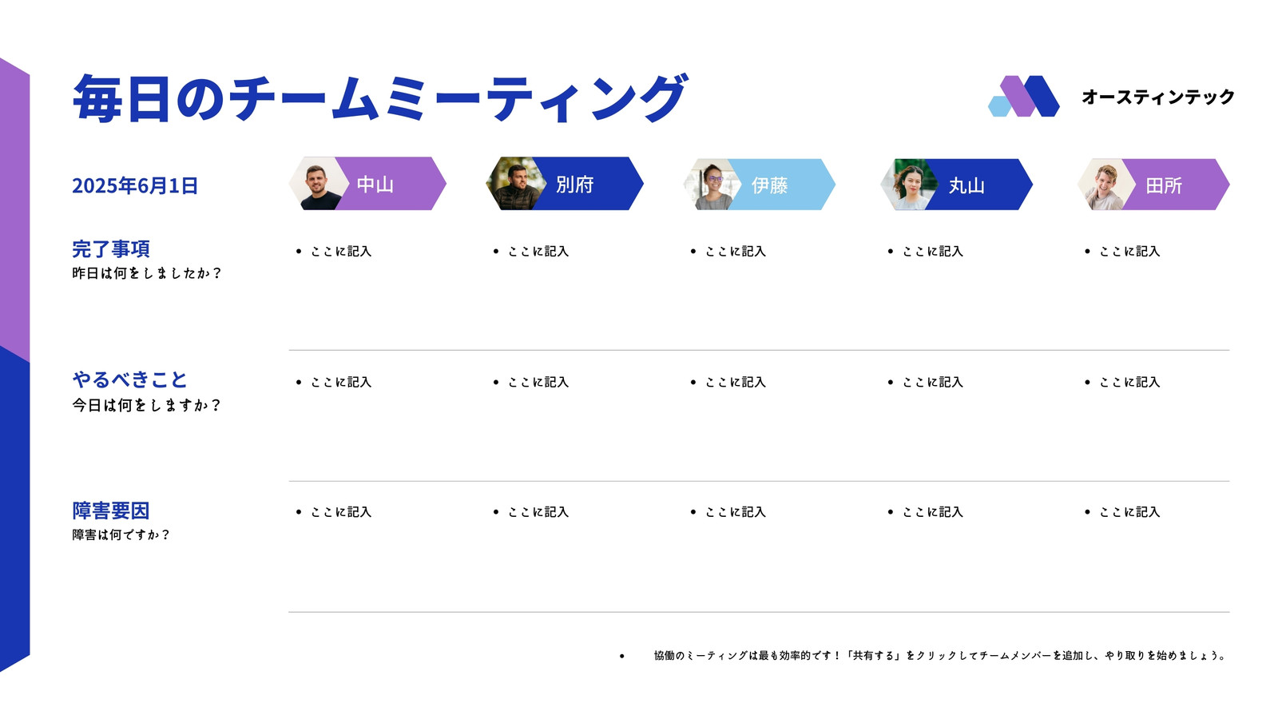Click the やるべきこと heading
This screenshot has width=1278, height=719.
tap(129, 379)
